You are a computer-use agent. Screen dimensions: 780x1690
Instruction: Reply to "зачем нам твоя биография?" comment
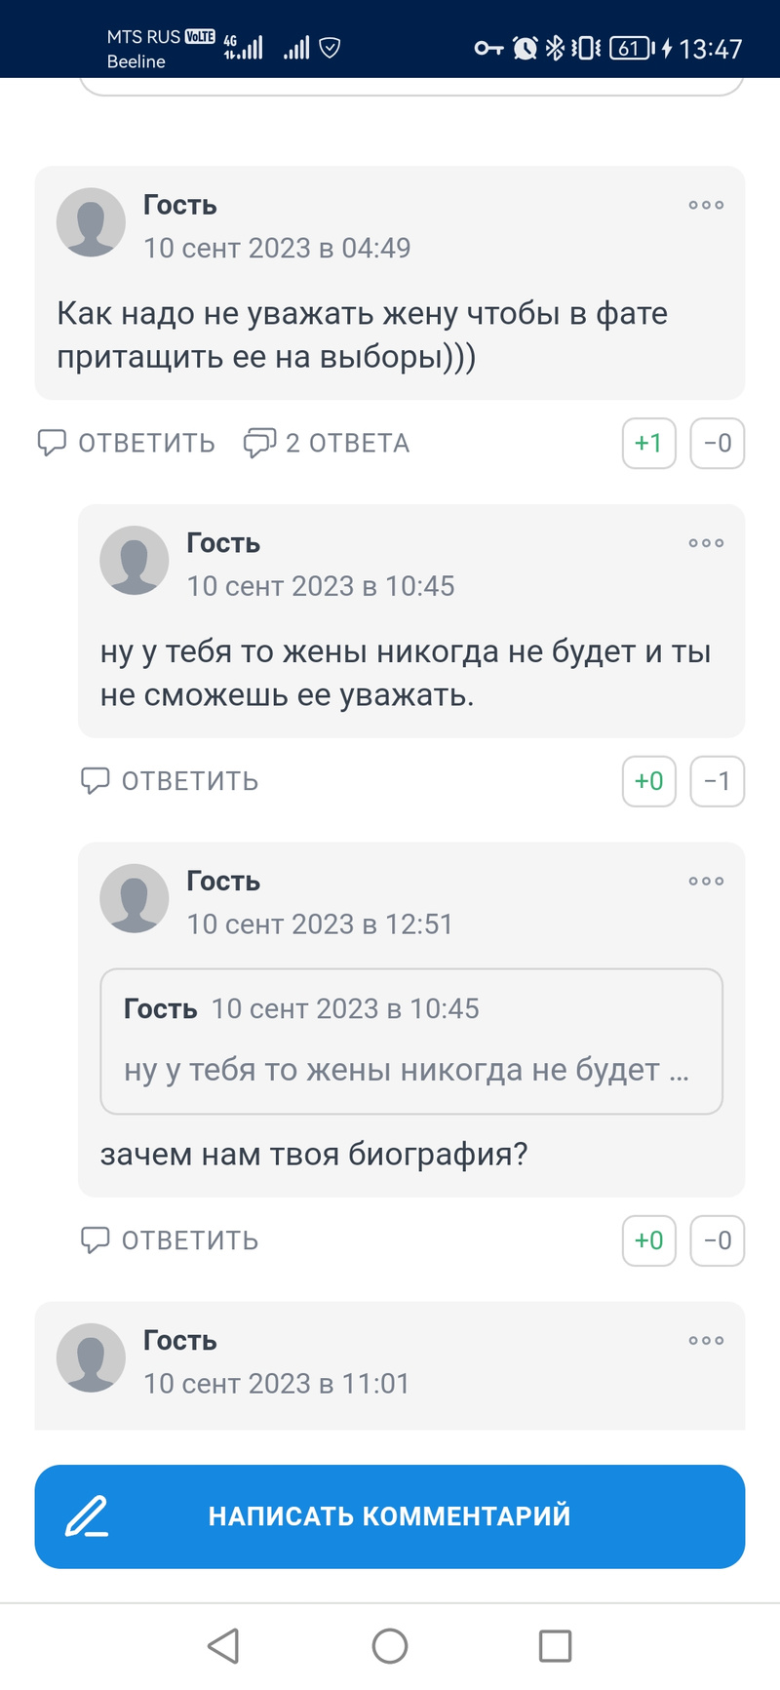pos(170,1241)
